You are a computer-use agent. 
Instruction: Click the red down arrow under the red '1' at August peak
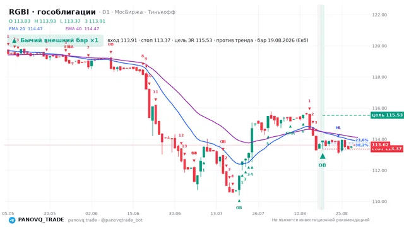(x=309, y=108)
